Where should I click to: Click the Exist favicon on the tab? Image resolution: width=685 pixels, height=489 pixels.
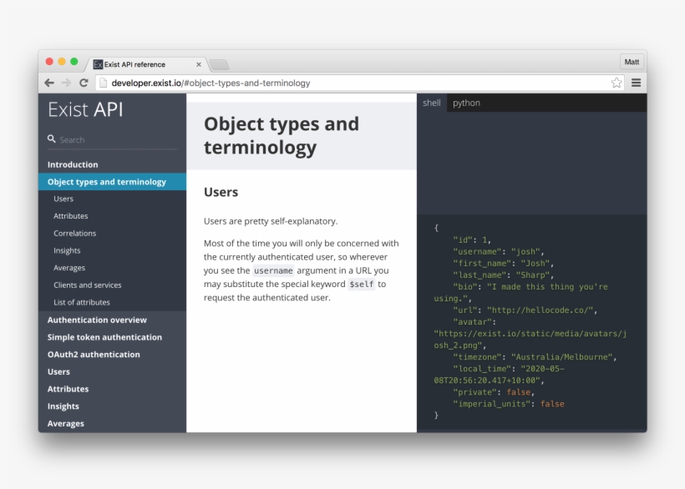pos(98,64)
